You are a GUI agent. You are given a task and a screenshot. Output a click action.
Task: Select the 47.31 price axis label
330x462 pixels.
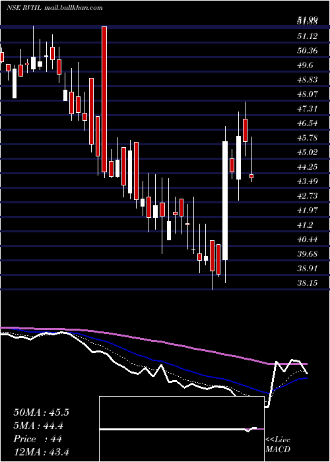pyautogui.click(x=308, y=109)
